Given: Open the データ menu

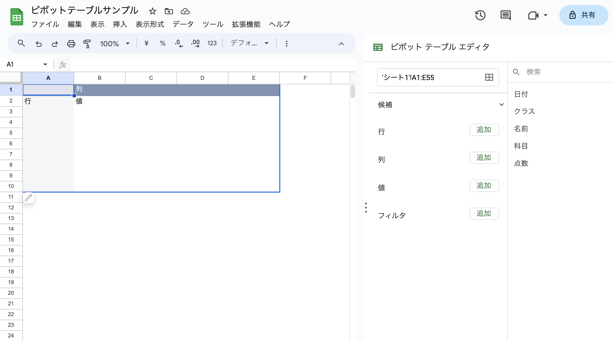Looking at the screenshot, I should tap(183, 24).
